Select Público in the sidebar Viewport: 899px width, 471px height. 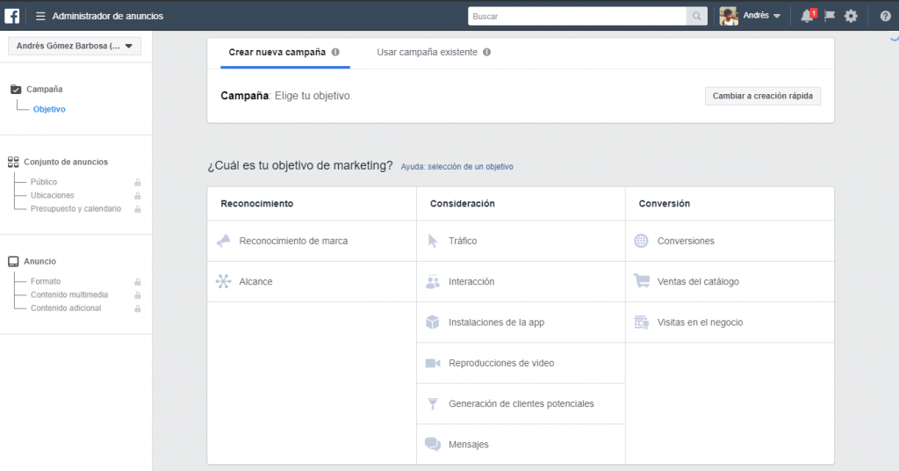pyautogui.click(x=44, y=182)
